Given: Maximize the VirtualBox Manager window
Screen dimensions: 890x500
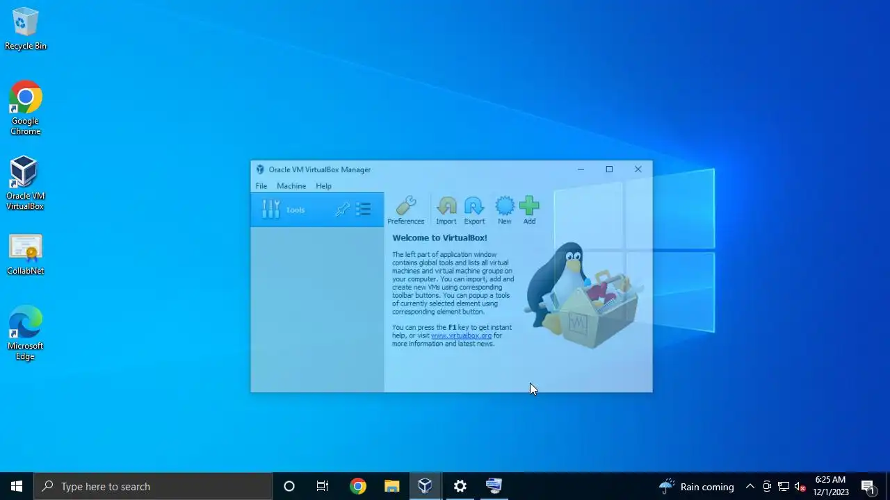Looking at the screenshot, I should point(609,169).
